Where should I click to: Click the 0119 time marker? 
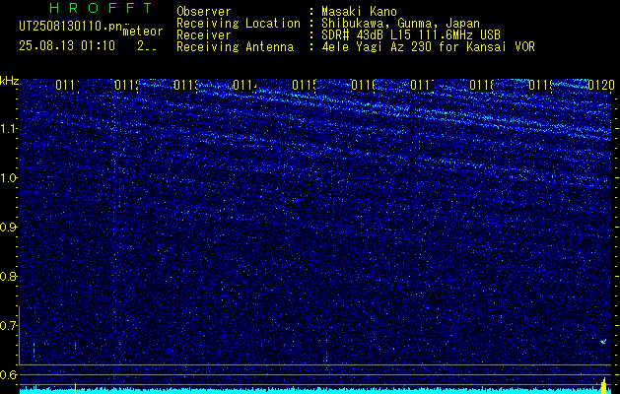(x=541, y=85)
